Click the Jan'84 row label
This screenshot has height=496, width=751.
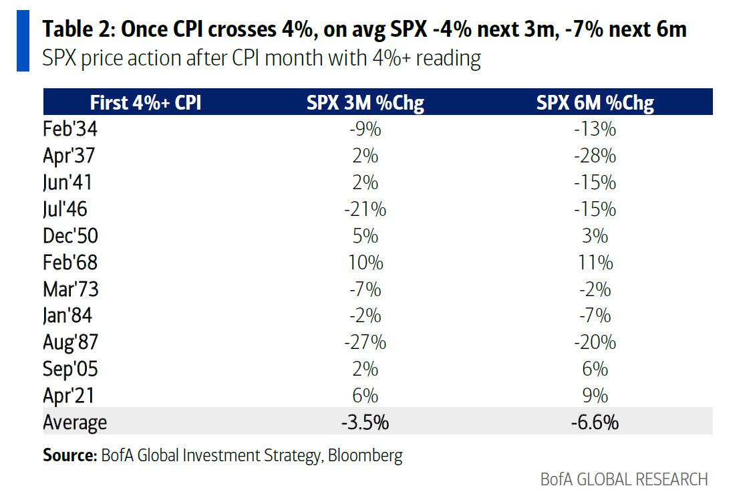(67, 316)
